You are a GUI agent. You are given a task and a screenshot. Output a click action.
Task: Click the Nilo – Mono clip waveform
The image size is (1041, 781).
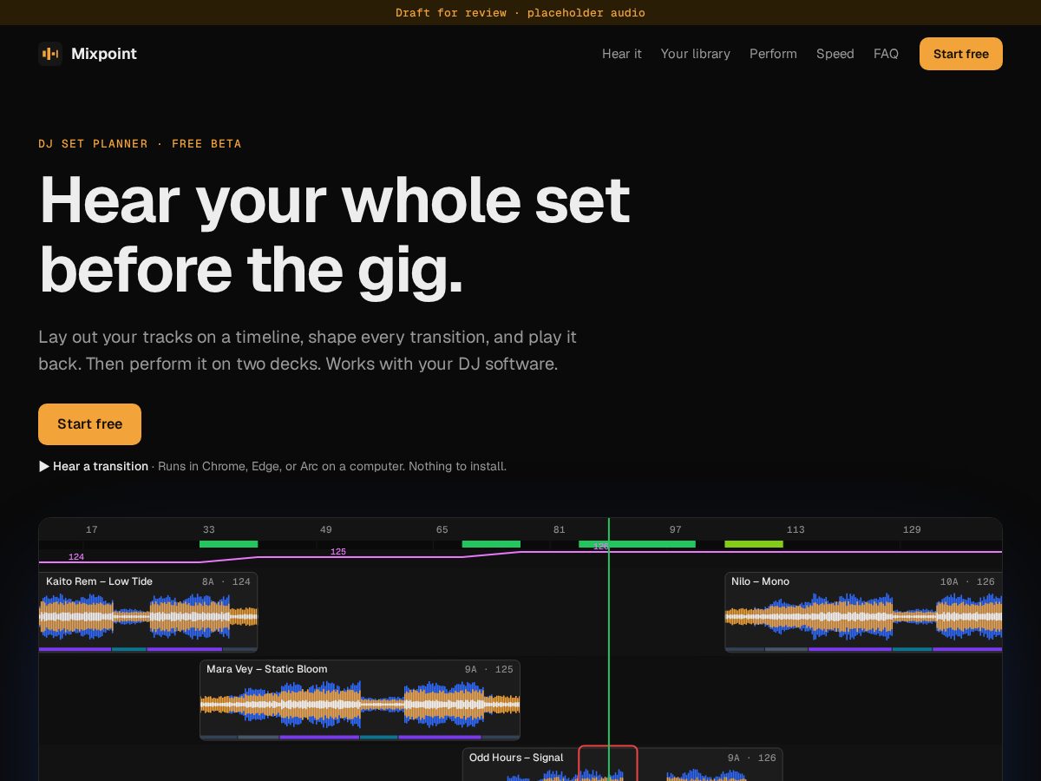click(864, 618)
